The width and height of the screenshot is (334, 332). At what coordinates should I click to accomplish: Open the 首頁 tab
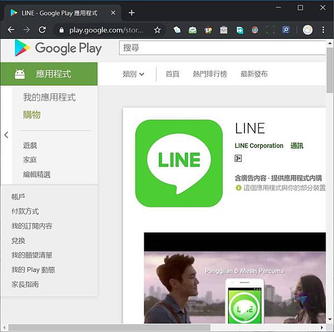[x=173, y=74]
